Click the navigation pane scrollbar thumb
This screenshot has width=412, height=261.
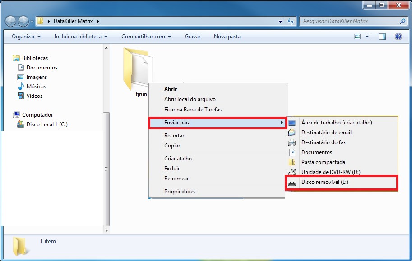click(x=106, y=169)
